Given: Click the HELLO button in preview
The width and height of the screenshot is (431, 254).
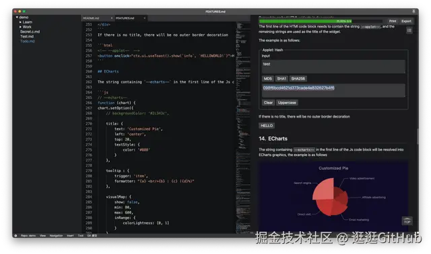Looking at the screenshot, I should (x=267, y=126).
